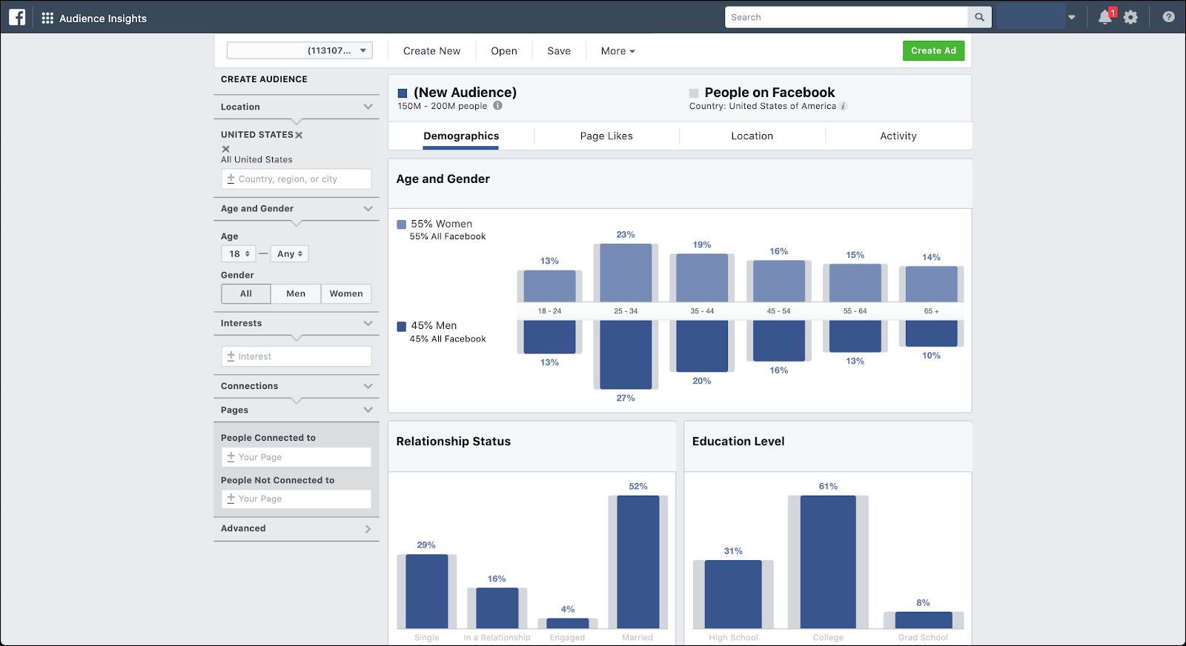Click the men 25 - 34 bar showing 27%
The image size is (1186, 646).
[626, 355]
